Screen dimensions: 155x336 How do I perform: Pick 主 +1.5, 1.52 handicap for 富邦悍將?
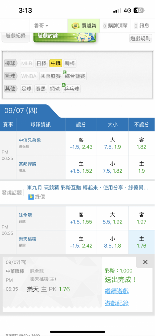(x=81, y=167)
